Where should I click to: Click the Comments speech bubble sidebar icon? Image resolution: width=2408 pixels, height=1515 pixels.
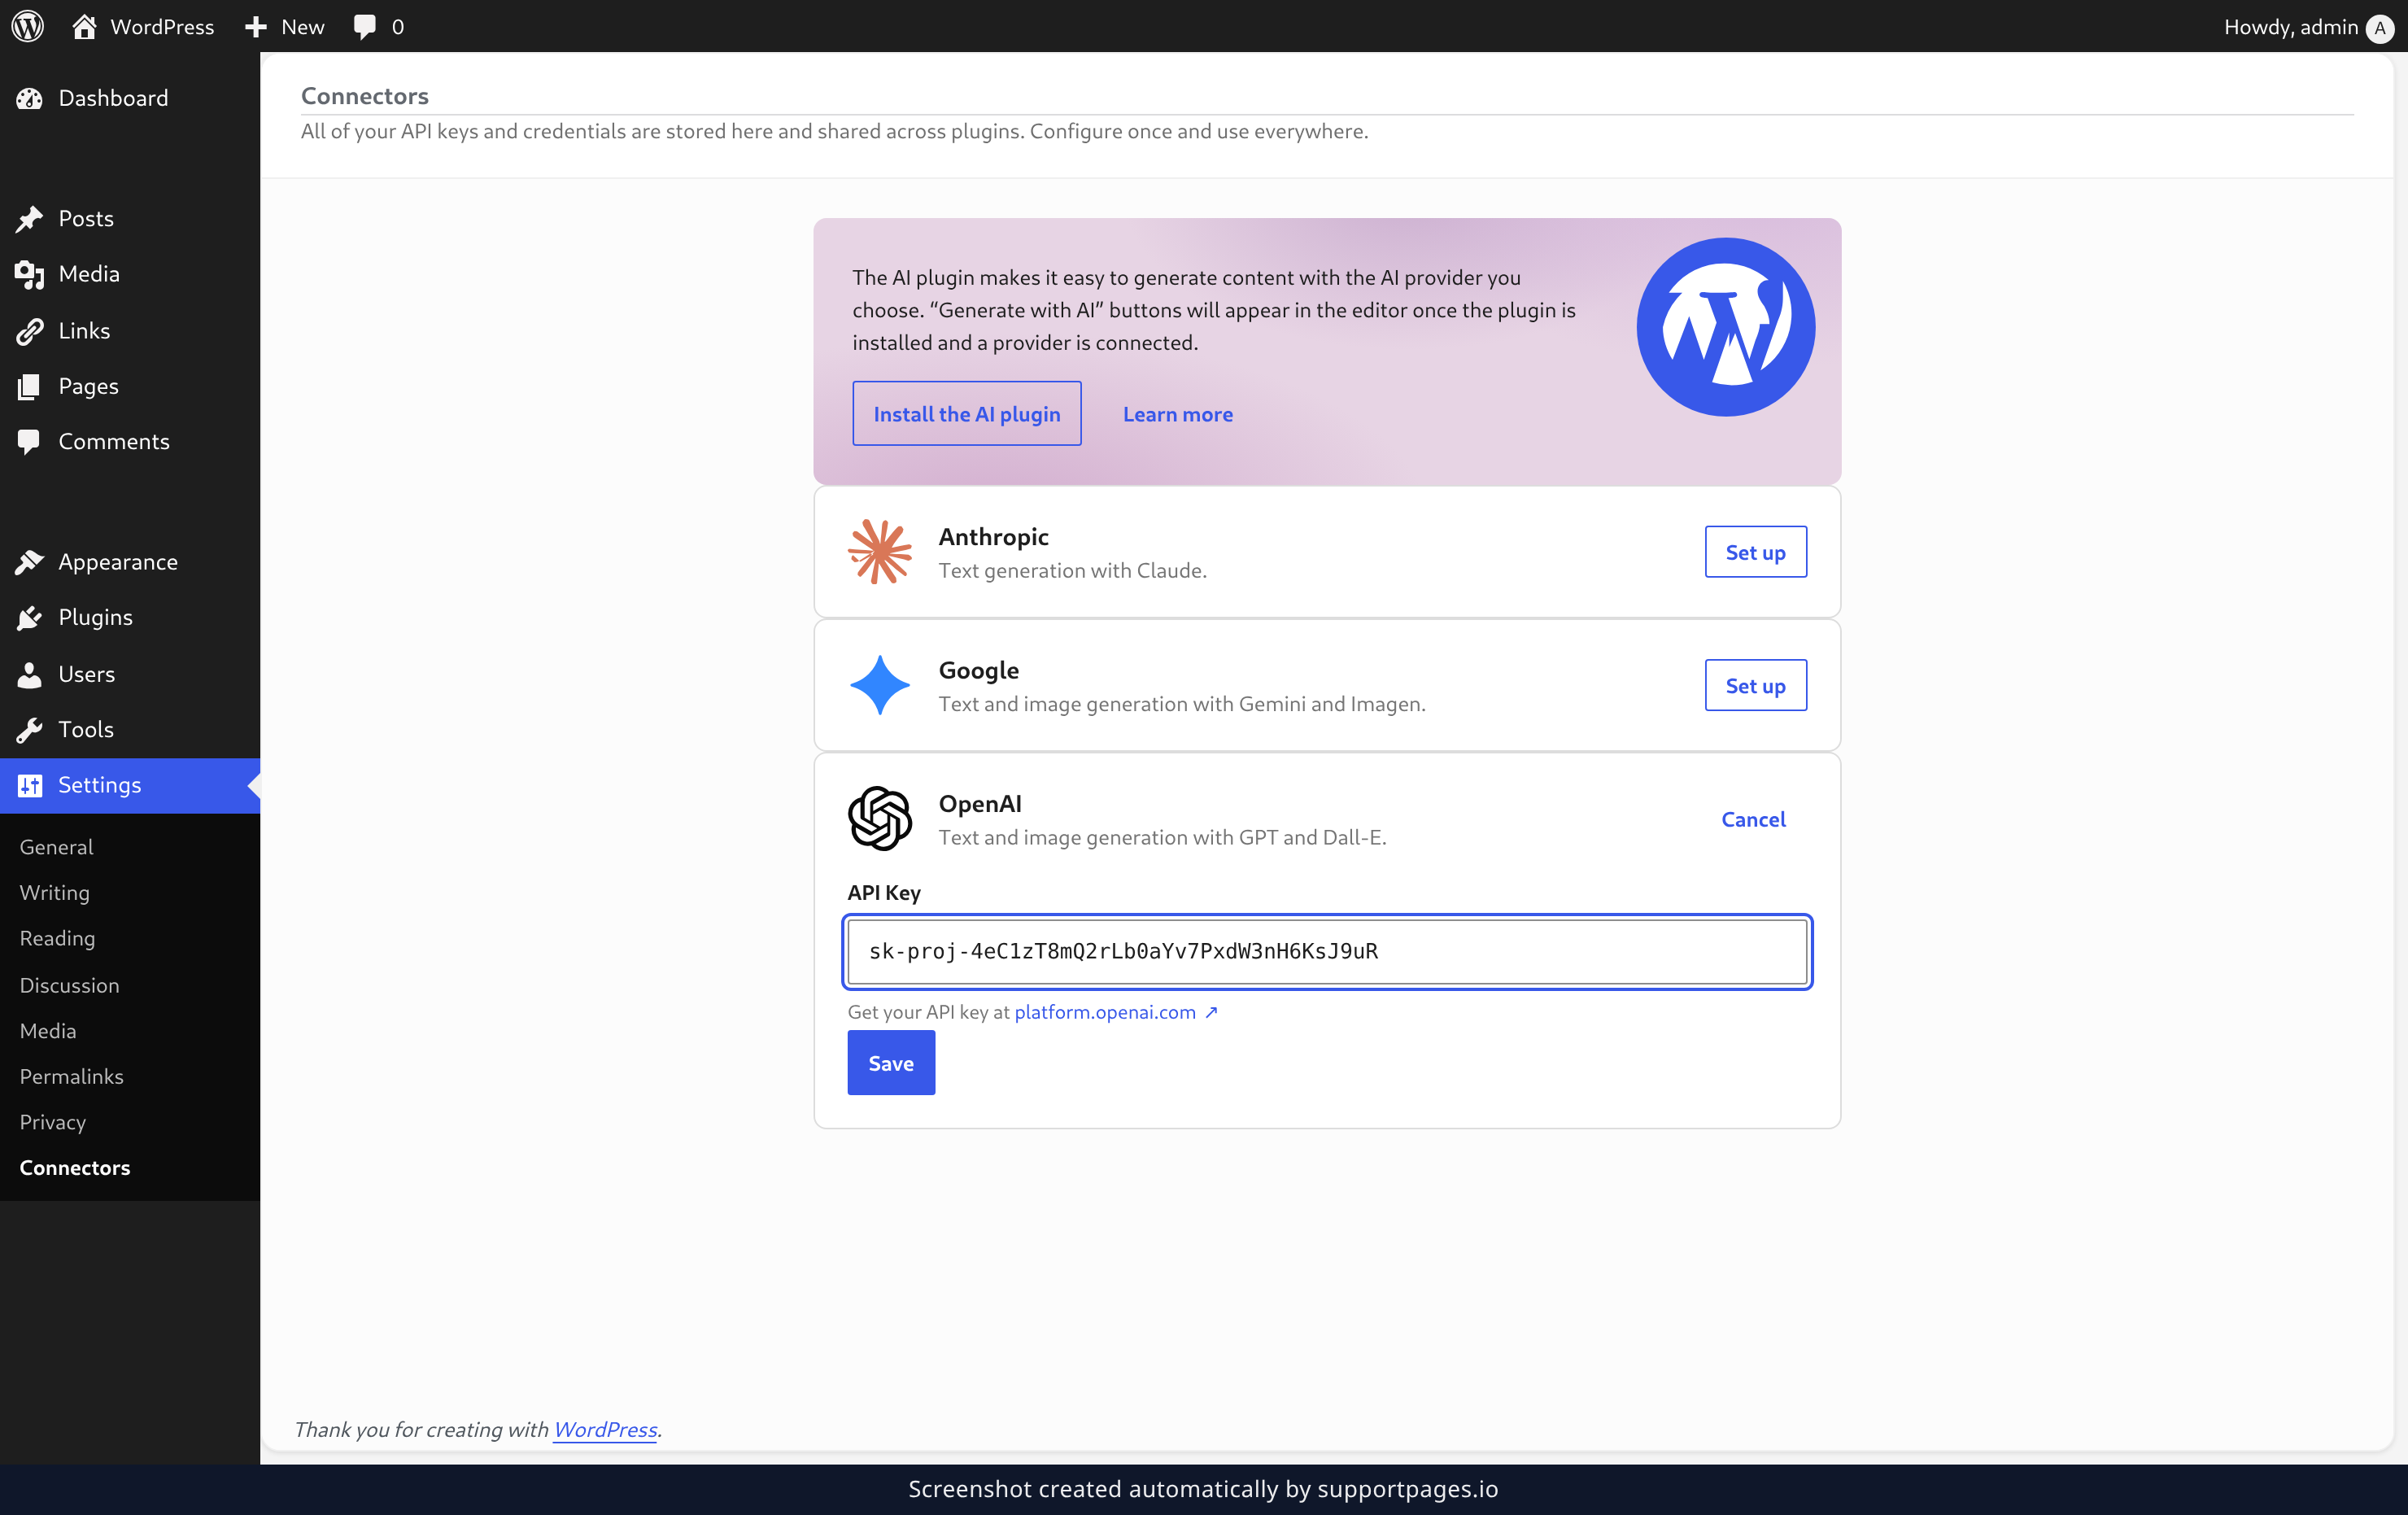29,441
